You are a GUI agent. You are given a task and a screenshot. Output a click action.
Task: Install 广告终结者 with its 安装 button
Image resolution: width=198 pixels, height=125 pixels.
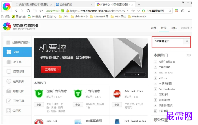78,105
